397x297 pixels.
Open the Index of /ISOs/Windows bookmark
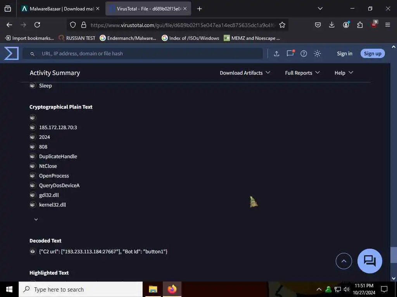(x=190, y=38)
